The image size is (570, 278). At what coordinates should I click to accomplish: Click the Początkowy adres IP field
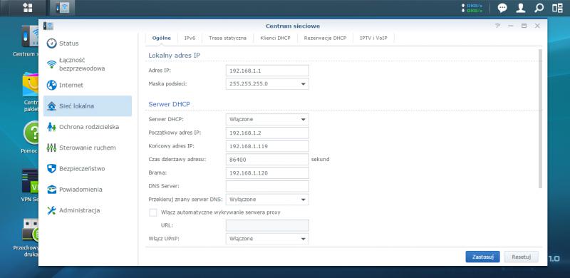[267, 133]
